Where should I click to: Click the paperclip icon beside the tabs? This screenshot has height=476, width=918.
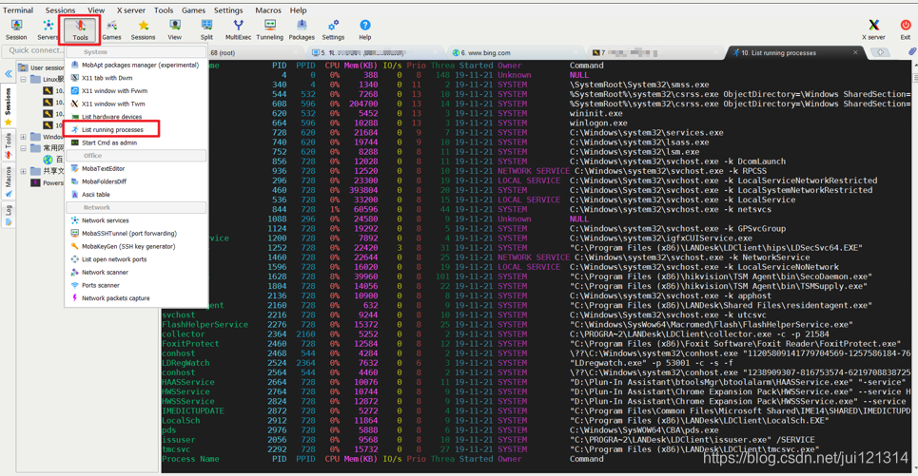912,52
